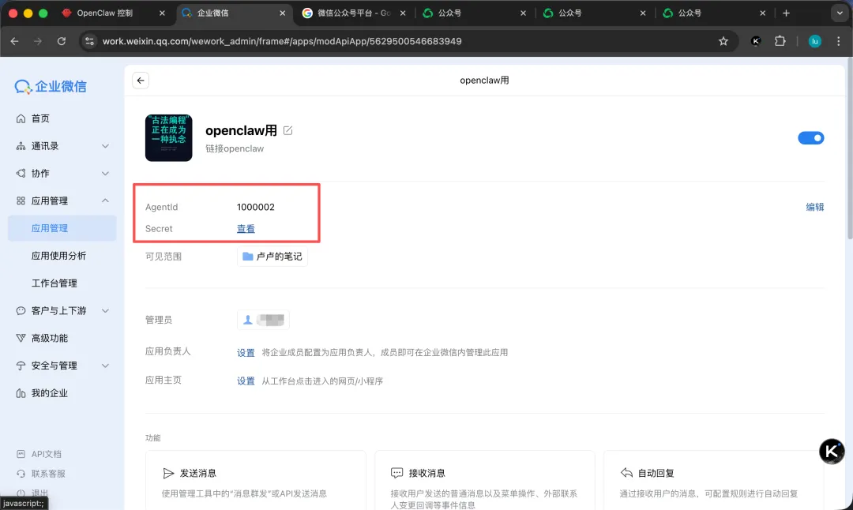Click the back arrow beside openclaw用 title
The height and width of the screenshot is (510, 853).
click(x=141, y=81)
